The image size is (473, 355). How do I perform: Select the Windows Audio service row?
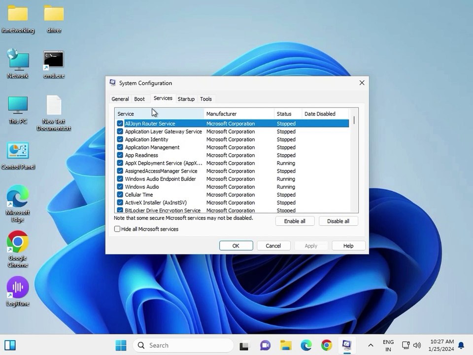(232, 186)
